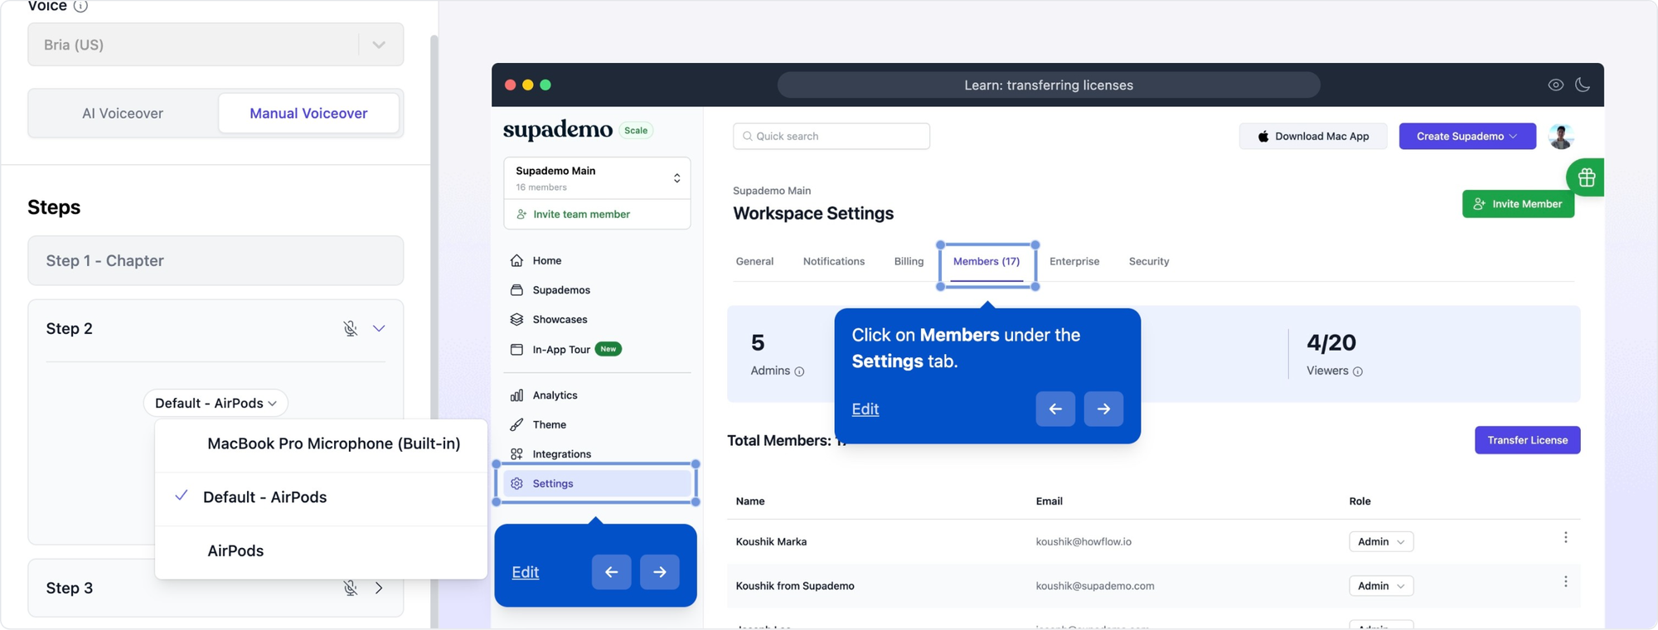This screenshot has width=1658, height=630.
Task: Click the back arrow in Settings tooltip
Action: [x=611, y=572]
